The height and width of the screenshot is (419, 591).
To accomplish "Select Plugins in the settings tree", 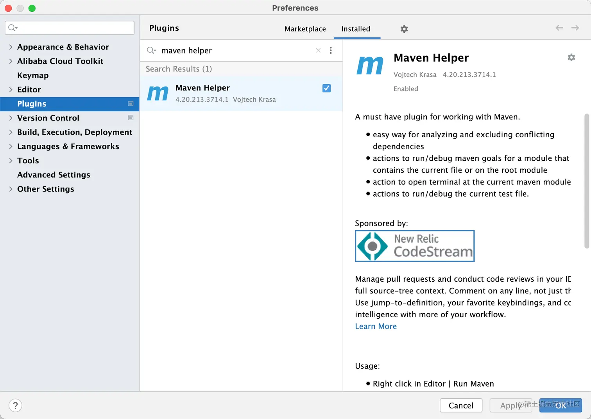I will coord(70,104).
